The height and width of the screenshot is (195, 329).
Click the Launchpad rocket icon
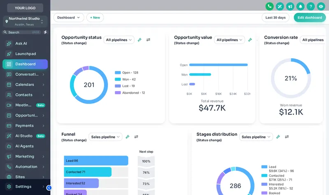(x=9, y=54)
